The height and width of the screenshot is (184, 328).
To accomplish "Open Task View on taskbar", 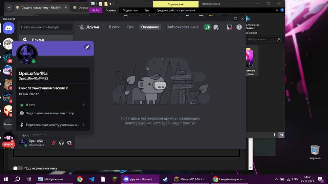I will point(29,179).
